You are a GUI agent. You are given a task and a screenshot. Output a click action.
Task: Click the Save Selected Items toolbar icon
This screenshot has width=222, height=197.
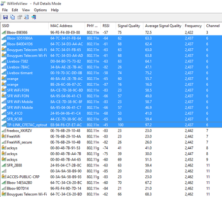tap(5, 17)
